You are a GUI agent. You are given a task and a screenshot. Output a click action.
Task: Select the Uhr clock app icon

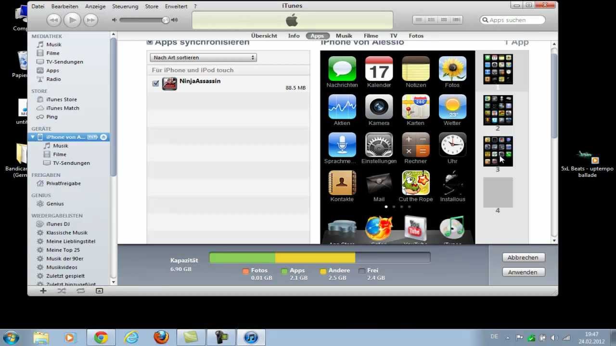pos(452,145)
